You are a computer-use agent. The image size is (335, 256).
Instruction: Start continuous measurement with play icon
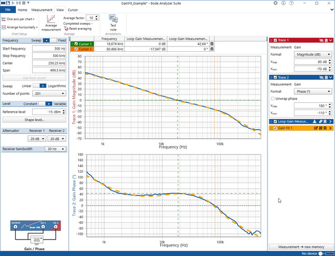(x=13, y=3)
